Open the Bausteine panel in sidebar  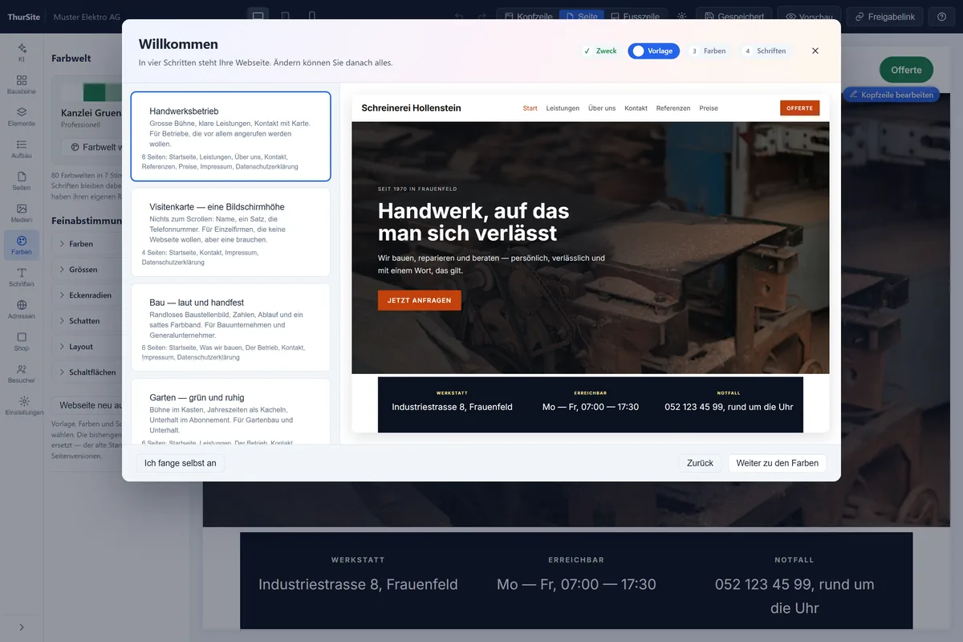(22, 85)
